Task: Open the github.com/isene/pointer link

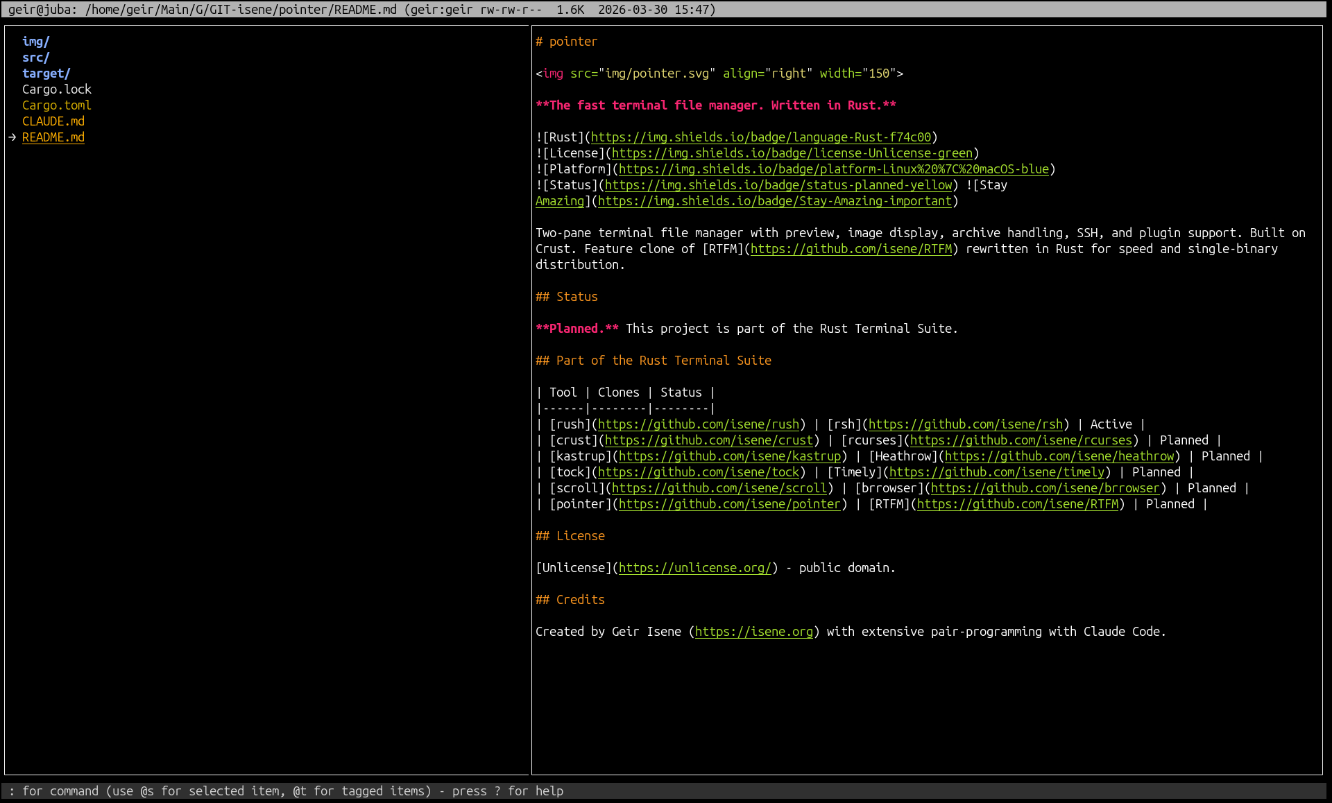Action: (x=730, y=504)
